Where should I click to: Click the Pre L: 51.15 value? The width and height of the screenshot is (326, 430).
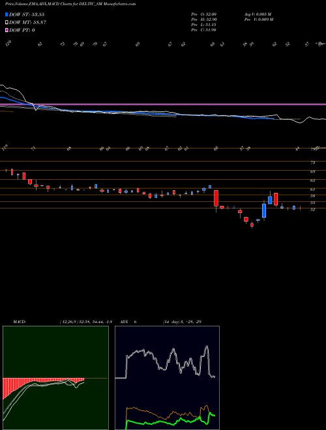click(204, 25)
